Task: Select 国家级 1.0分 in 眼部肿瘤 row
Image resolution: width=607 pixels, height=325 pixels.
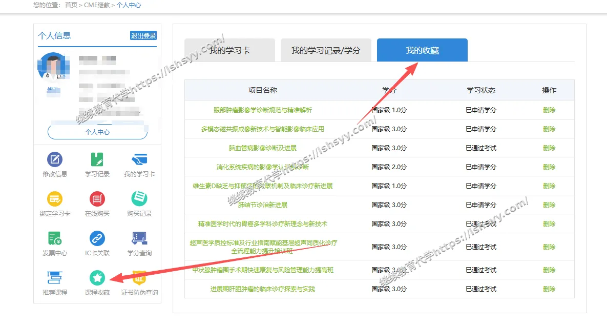Action: pyautogui.click(x=389, y=110)
